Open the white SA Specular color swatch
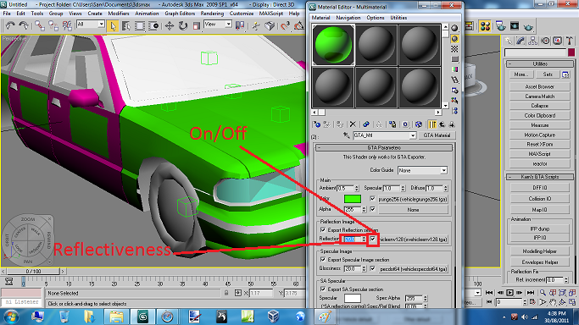This screenshot has height=325, width=579. click(x=353, y=298)
